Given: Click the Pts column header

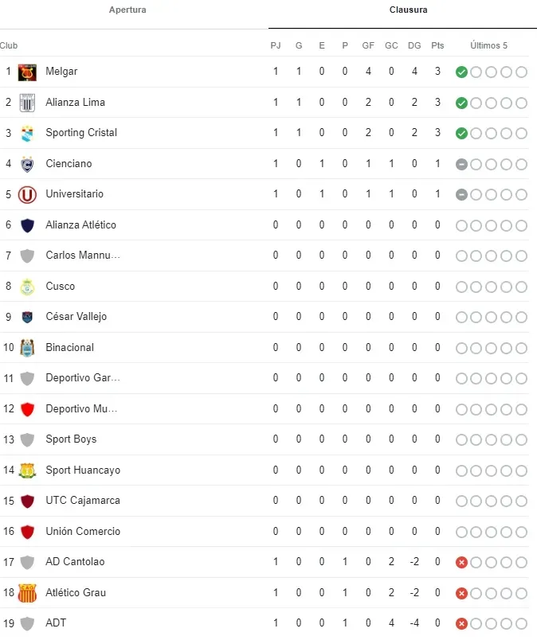Looking at the screenshot, I should [437, 45].
